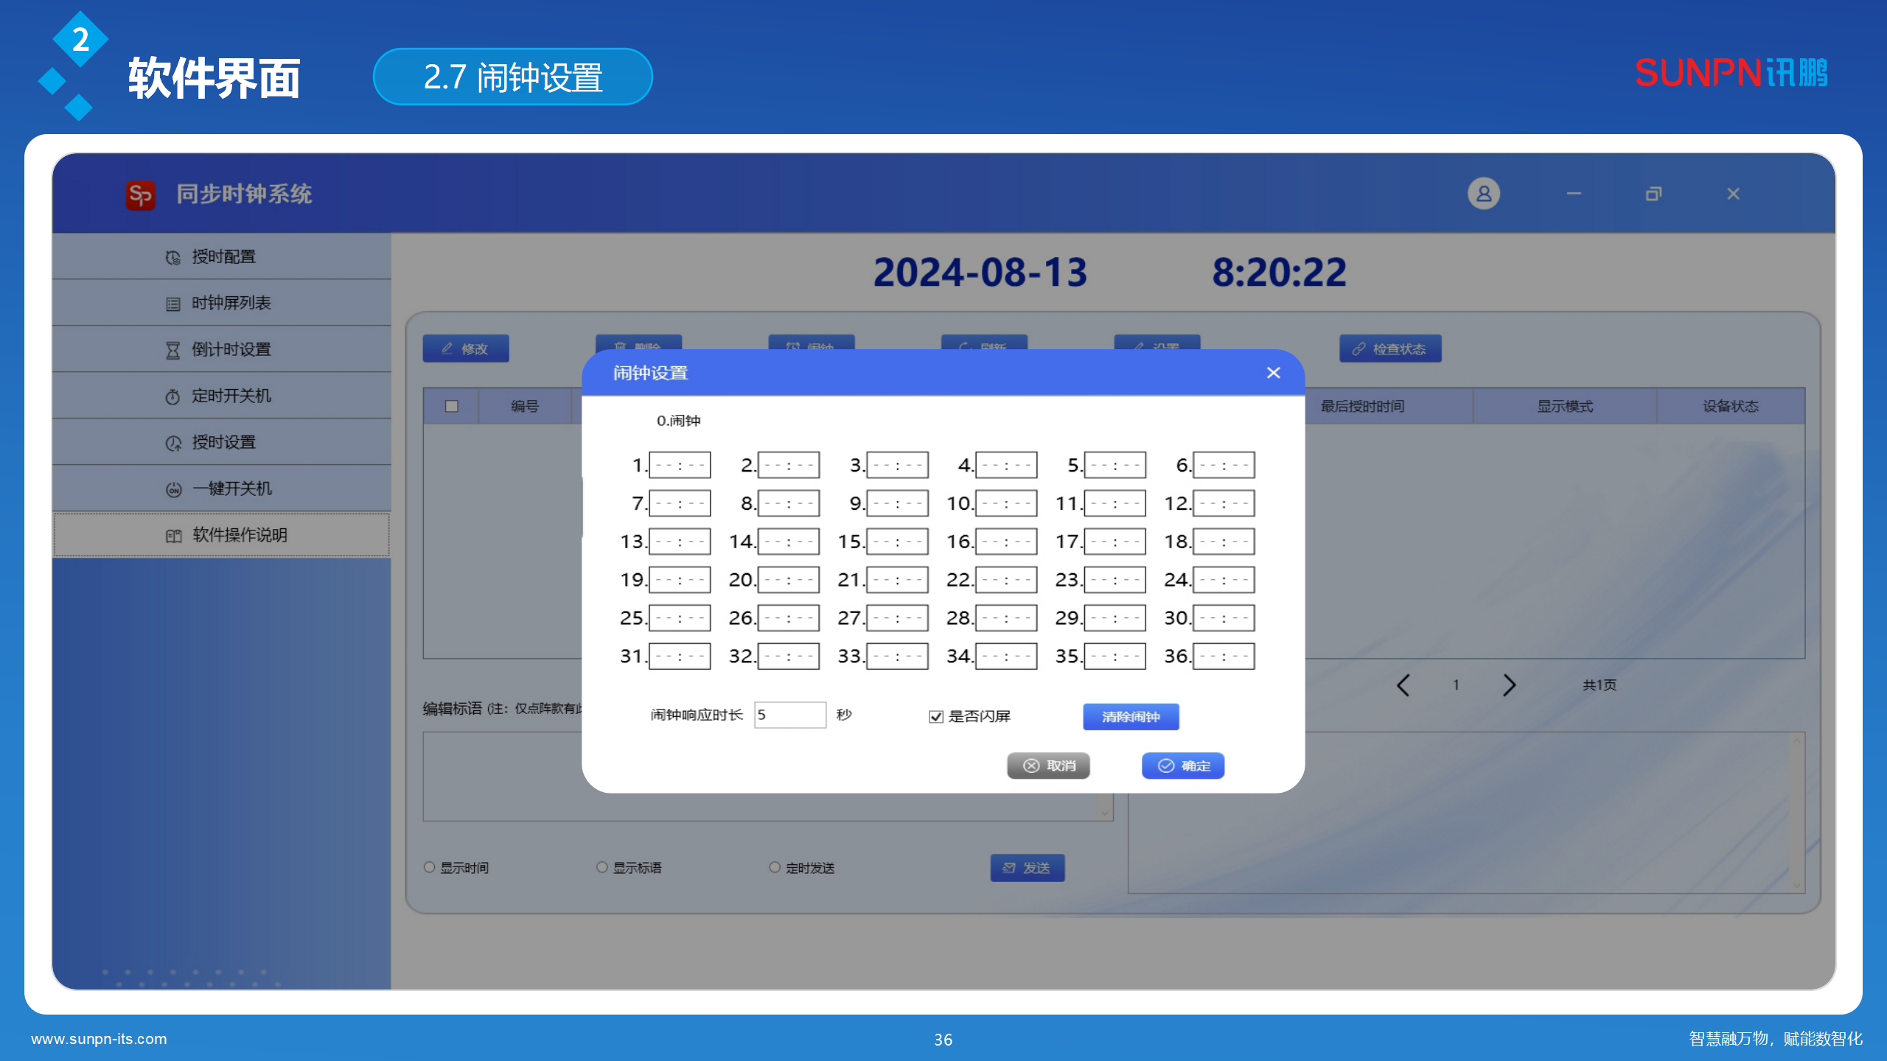Click the 清除闹钟 button
Image resolution: width=1887 pixels, height=1061 pixels.
[x=1131, y=716]
